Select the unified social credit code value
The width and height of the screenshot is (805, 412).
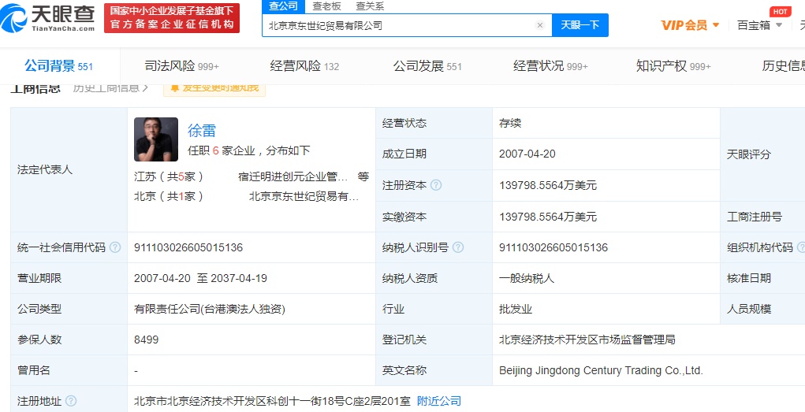188,247
